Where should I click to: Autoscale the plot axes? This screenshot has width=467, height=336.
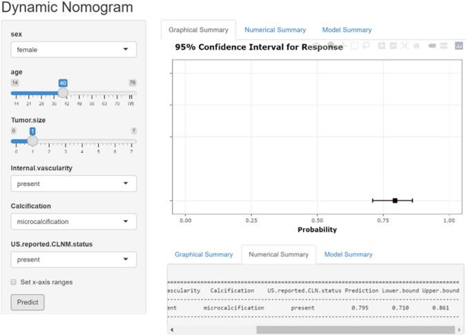[x=405, y=46]
